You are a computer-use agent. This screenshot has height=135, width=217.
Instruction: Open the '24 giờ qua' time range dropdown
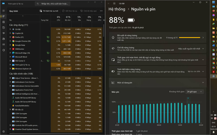pos(194,92)
